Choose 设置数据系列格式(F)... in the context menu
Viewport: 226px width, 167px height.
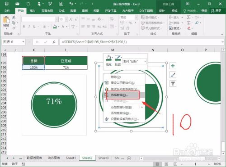124,119
